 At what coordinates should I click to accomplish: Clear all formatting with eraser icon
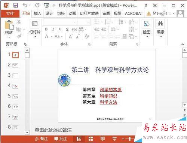(x=87, y=36)
